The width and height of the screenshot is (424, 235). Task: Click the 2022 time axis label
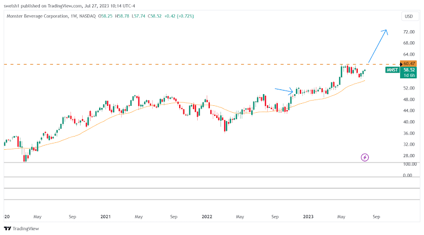pos(207,216)
